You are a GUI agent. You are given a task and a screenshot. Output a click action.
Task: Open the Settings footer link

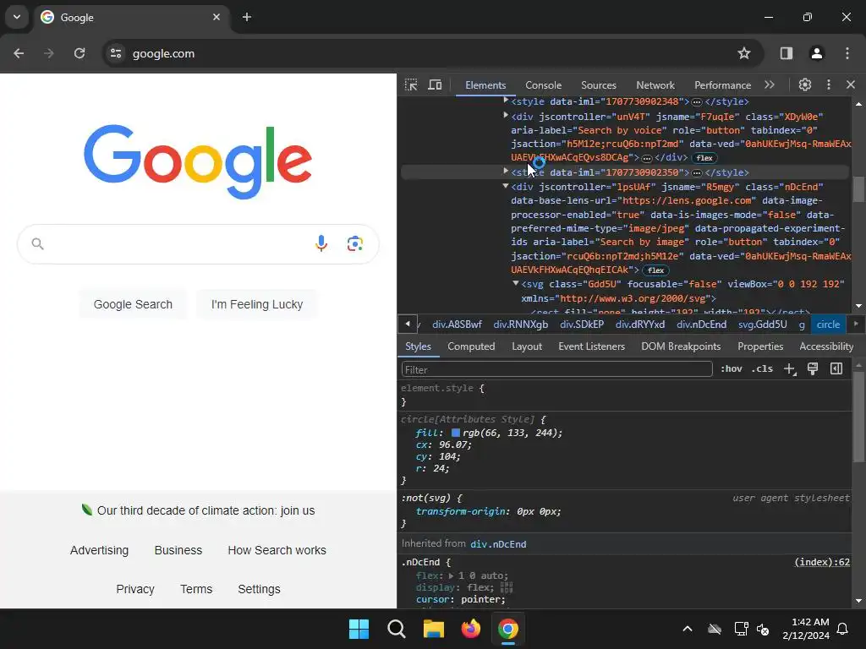259,589
